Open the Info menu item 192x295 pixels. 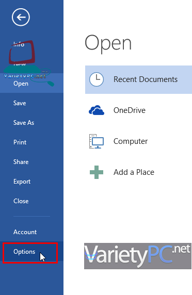pyautogui.click(x=19, y=44)
